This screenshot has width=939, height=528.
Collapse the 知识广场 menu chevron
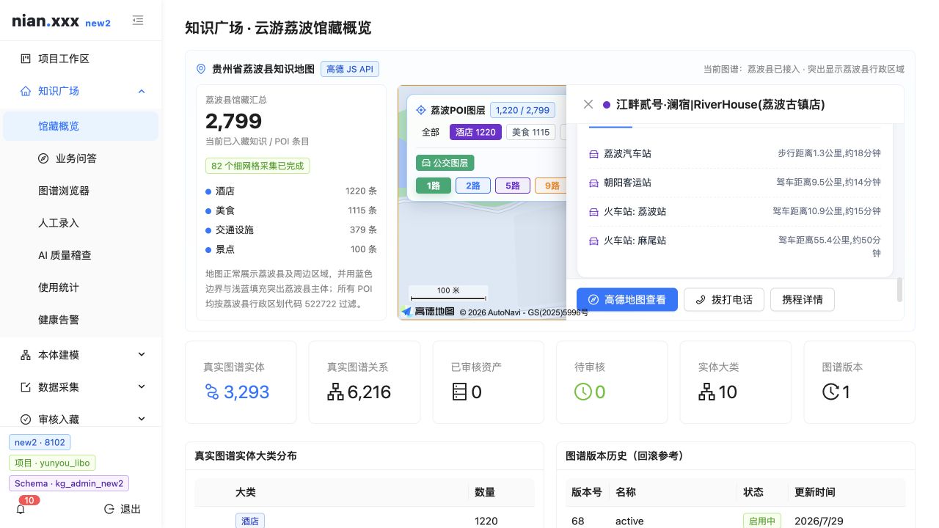pyautogui.click(x=142, y=91)
